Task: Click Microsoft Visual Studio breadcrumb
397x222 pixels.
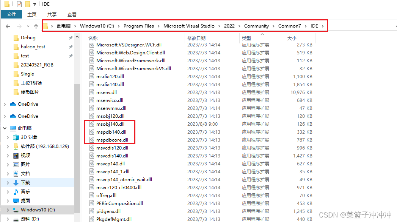Action: tap(189, 26)
